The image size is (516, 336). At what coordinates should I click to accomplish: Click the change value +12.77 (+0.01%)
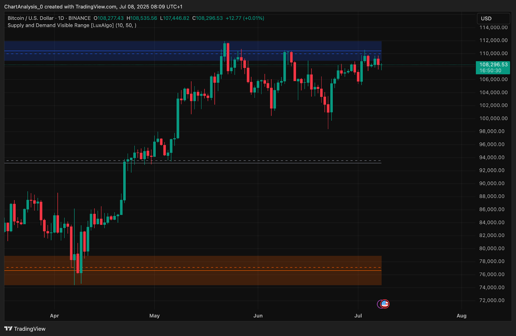245,18
